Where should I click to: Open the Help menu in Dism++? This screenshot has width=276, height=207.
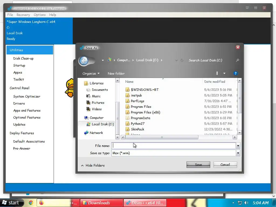(53, 15)
